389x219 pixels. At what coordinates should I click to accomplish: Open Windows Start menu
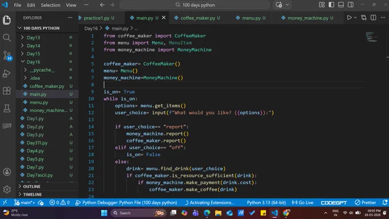(x=104, y=213)
